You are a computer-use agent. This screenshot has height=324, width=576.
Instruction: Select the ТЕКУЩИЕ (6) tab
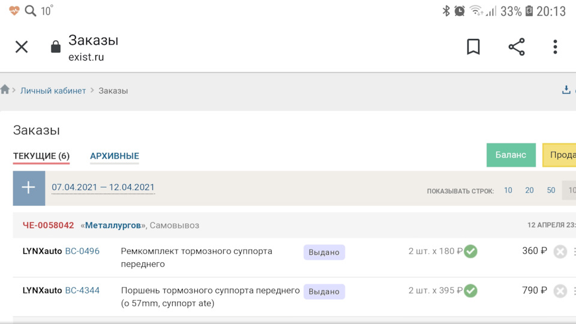(41, 156)
